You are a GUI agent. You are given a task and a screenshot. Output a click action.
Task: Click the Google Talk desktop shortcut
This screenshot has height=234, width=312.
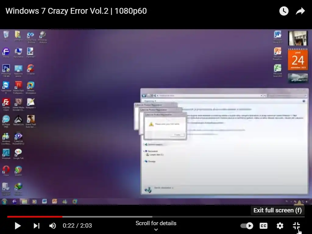[18, 154]
